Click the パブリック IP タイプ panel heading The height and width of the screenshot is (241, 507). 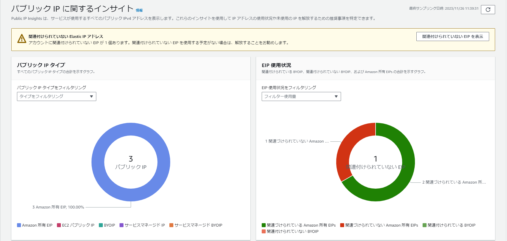pos(41,65)
